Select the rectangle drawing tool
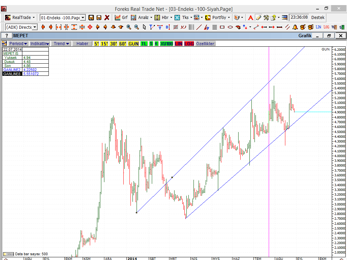347x260 pixels. pos(222,27)
